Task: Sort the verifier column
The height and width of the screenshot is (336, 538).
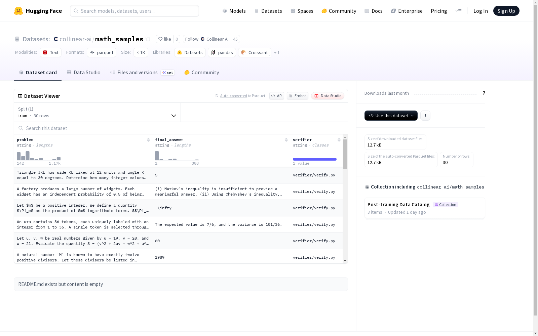Action: tap(339, 140)
